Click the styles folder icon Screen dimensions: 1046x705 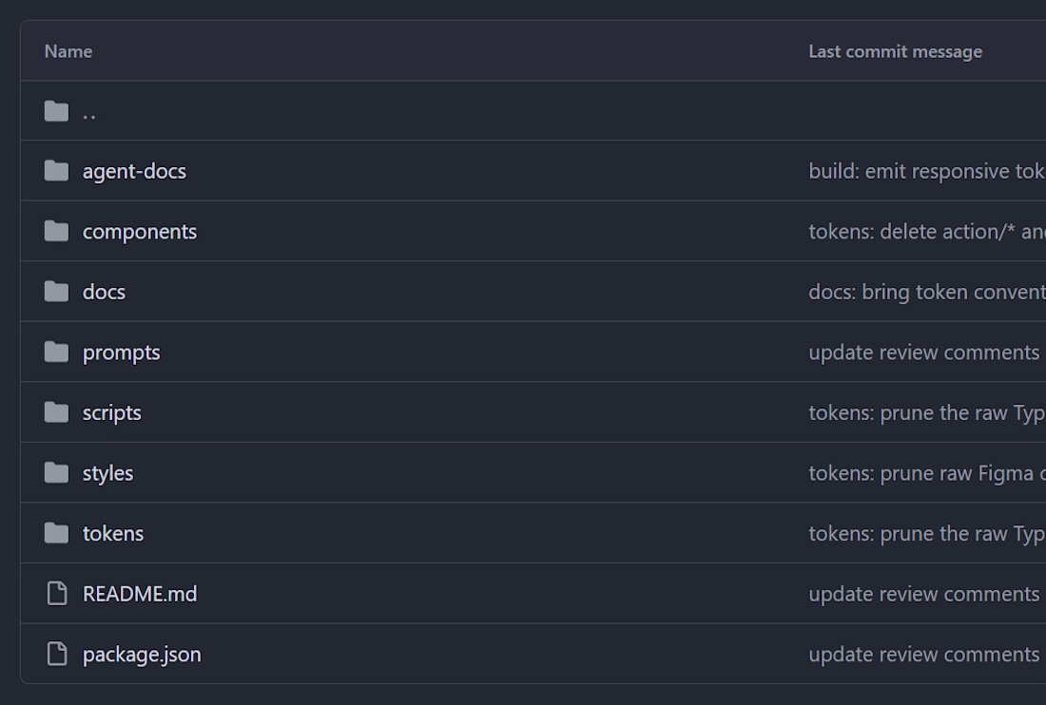56,473
